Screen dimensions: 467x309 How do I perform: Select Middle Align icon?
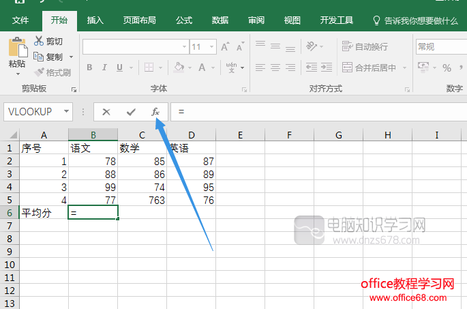pyautogui.click(x=275, y=46)
